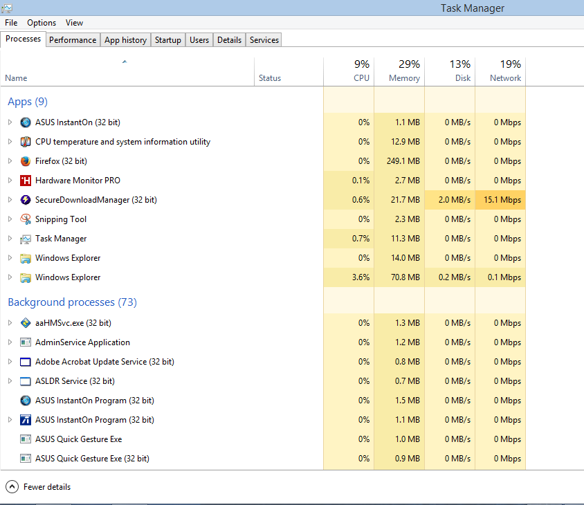Click the CPU temperature utility icon
This screenshot has width=584, height=505.
pos(26,142)
